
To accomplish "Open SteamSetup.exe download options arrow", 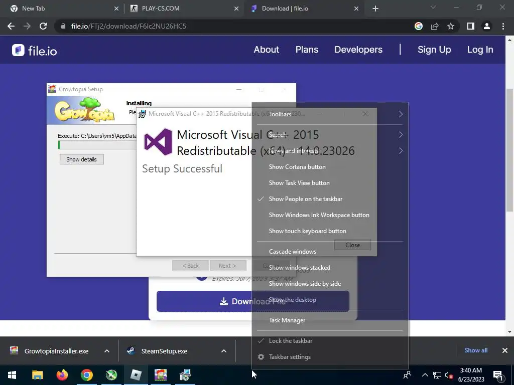I will pos(223,351).
